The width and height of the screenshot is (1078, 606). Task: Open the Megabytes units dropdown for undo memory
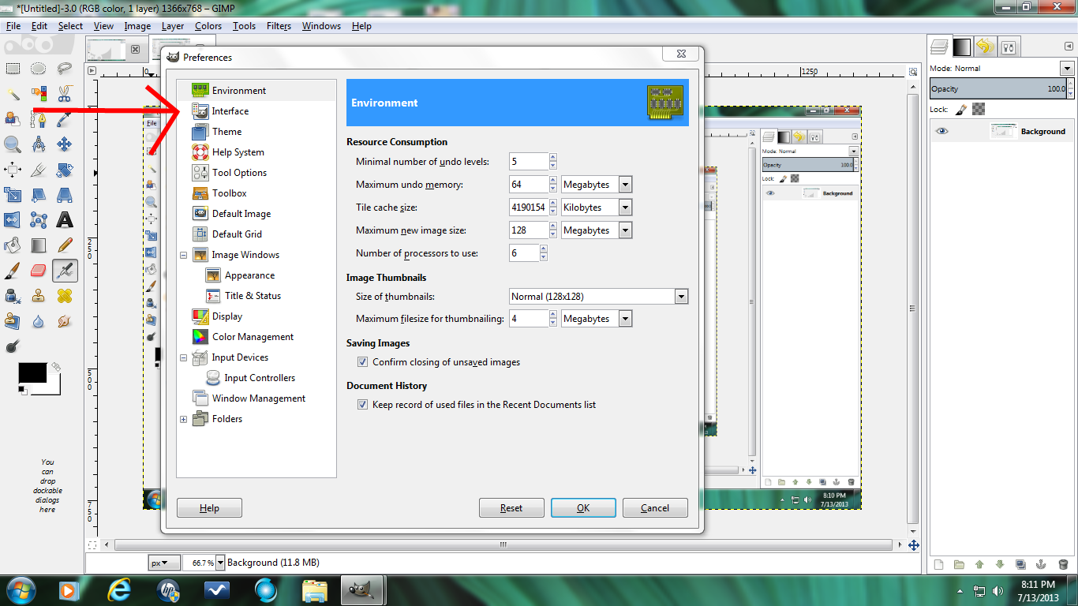point(624,184)
